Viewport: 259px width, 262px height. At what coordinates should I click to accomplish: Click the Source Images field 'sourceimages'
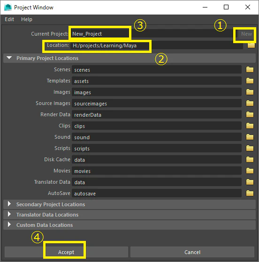157,103
